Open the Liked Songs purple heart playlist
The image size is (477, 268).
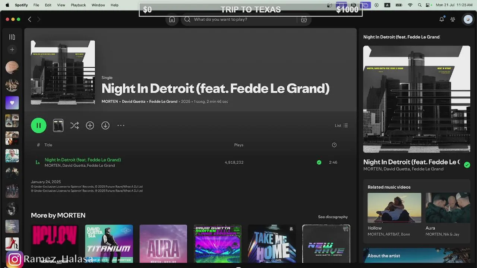pyautogui.click(x=12, y=103)
